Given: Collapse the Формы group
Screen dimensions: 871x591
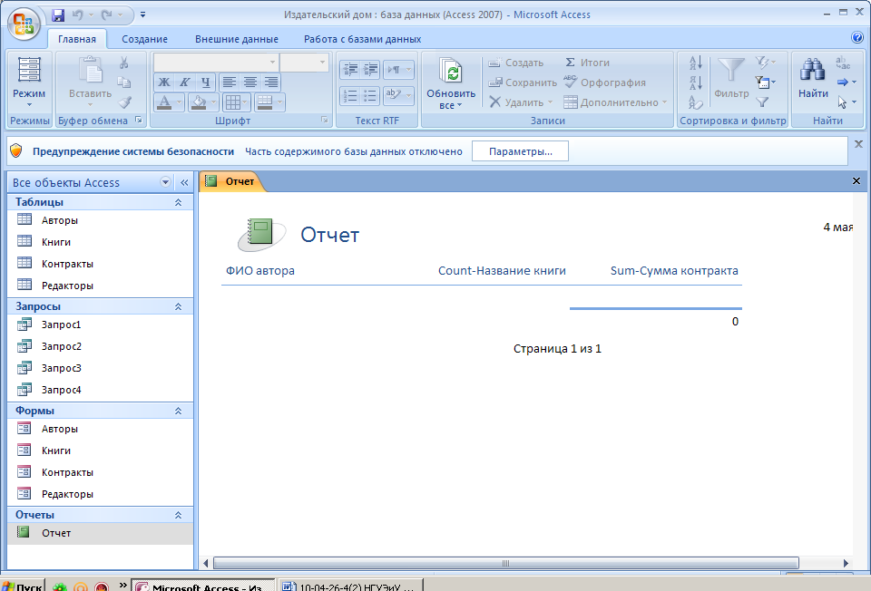Looking at the screenshot, I should 179,411.
